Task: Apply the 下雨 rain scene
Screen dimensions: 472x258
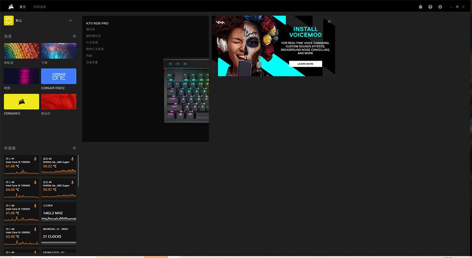Action: [x=59, y=51]
